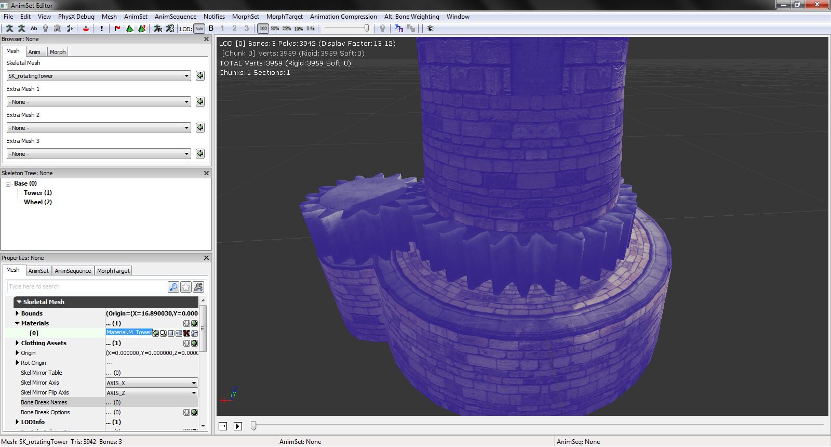Click the toolbar slider handle
Viewport: 831px width, 447px height.
(x=367, y=29)
